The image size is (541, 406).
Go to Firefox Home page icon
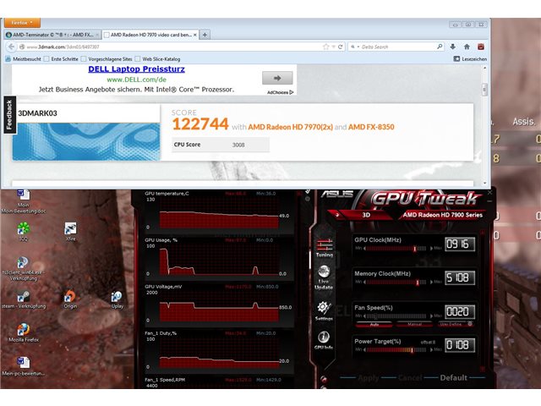[467, 47]
